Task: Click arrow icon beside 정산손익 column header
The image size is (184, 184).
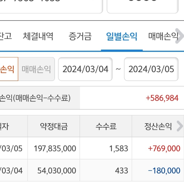Action: 180,126
